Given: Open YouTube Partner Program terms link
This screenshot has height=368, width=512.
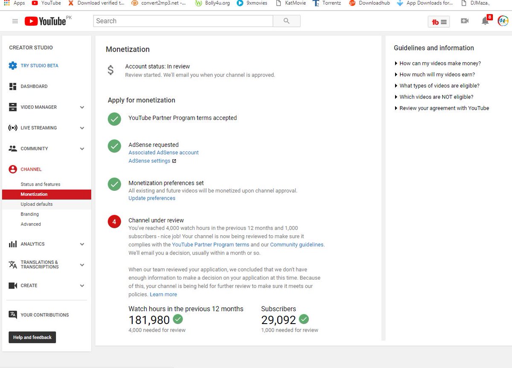Looking at the screenshot, I should pyautogui.click(x=210, y=245).
